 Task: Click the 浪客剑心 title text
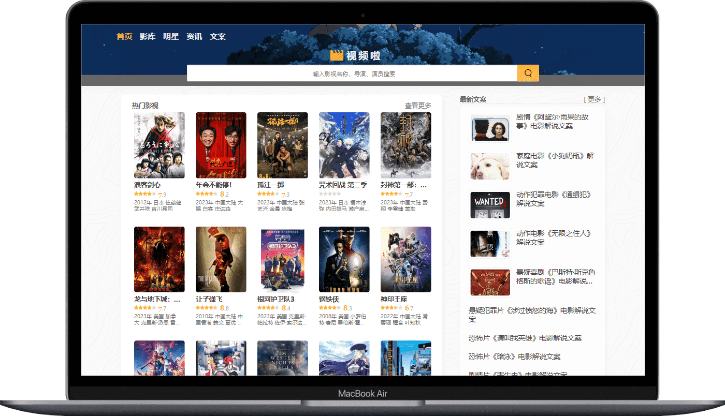click(148, 185)
